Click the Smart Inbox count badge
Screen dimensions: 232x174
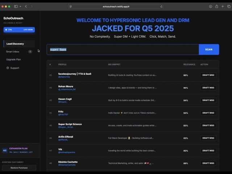(x=30, y=51)
